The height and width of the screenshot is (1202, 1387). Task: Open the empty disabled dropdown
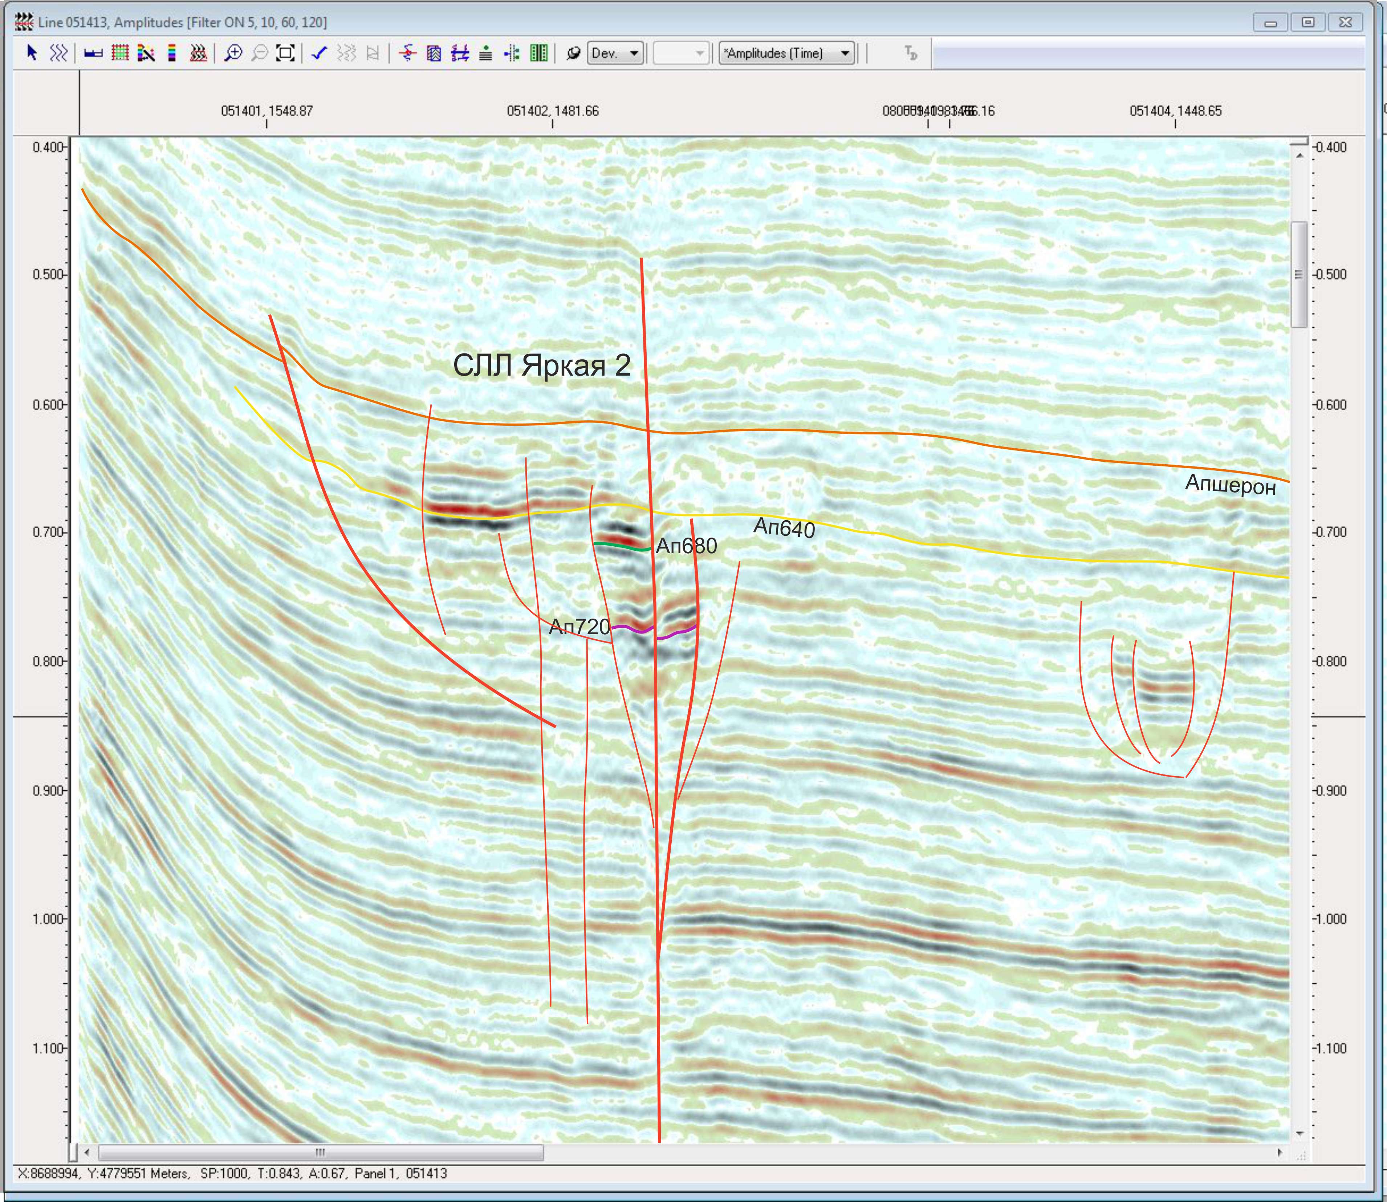click(x=681, y=53)
